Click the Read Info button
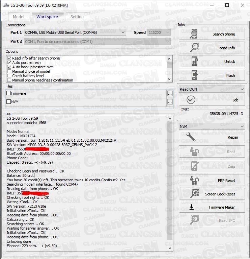Viewport: 250px width, 259px height. click(x=212, y=48)
